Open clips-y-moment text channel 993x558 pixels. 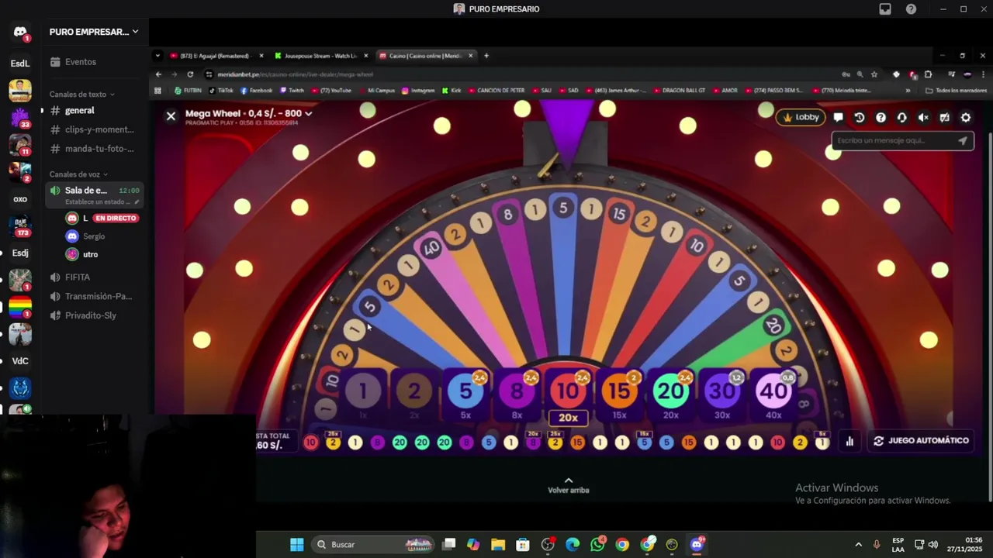(95, 129)
